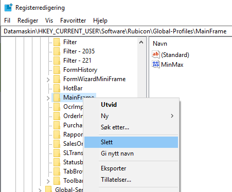
Task: Click the registry path address bar
Action: pos(116,31)
